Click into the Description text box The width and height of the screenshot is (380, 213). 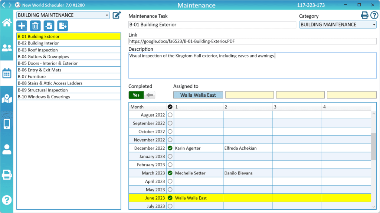(252, 65)
